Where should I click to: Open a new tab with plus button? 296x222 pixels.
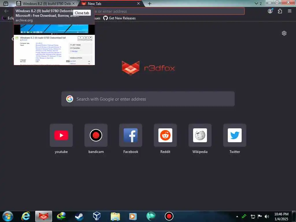click(x=149, y=3)
